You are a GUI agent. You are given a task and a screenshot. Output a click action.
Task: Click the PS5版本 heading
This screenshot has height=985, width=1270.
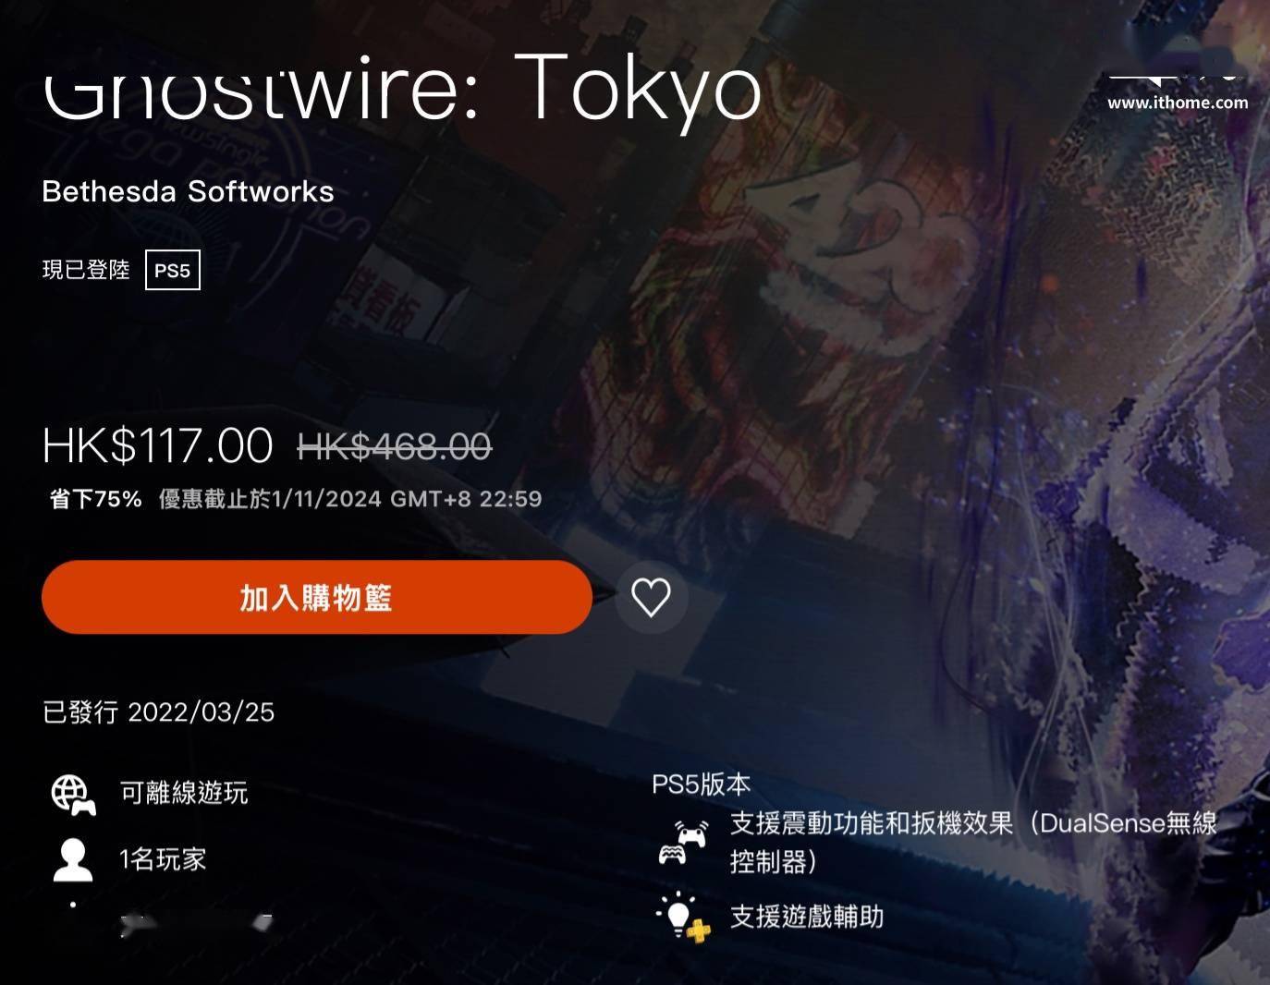(x=701, y=784)
